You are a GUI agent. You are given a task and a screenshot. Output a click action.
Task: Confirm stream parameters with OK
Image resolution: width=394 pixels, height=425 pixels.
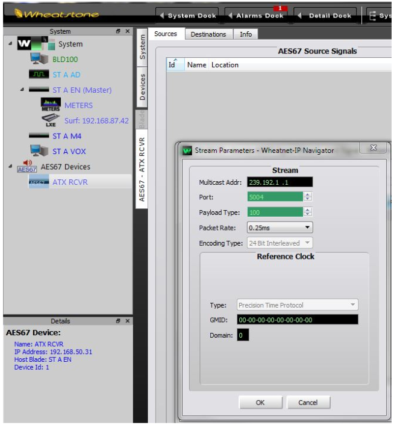pyautogui.click(x=260, y=403)
